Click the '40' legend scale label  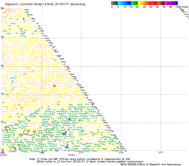pos(164,7)
